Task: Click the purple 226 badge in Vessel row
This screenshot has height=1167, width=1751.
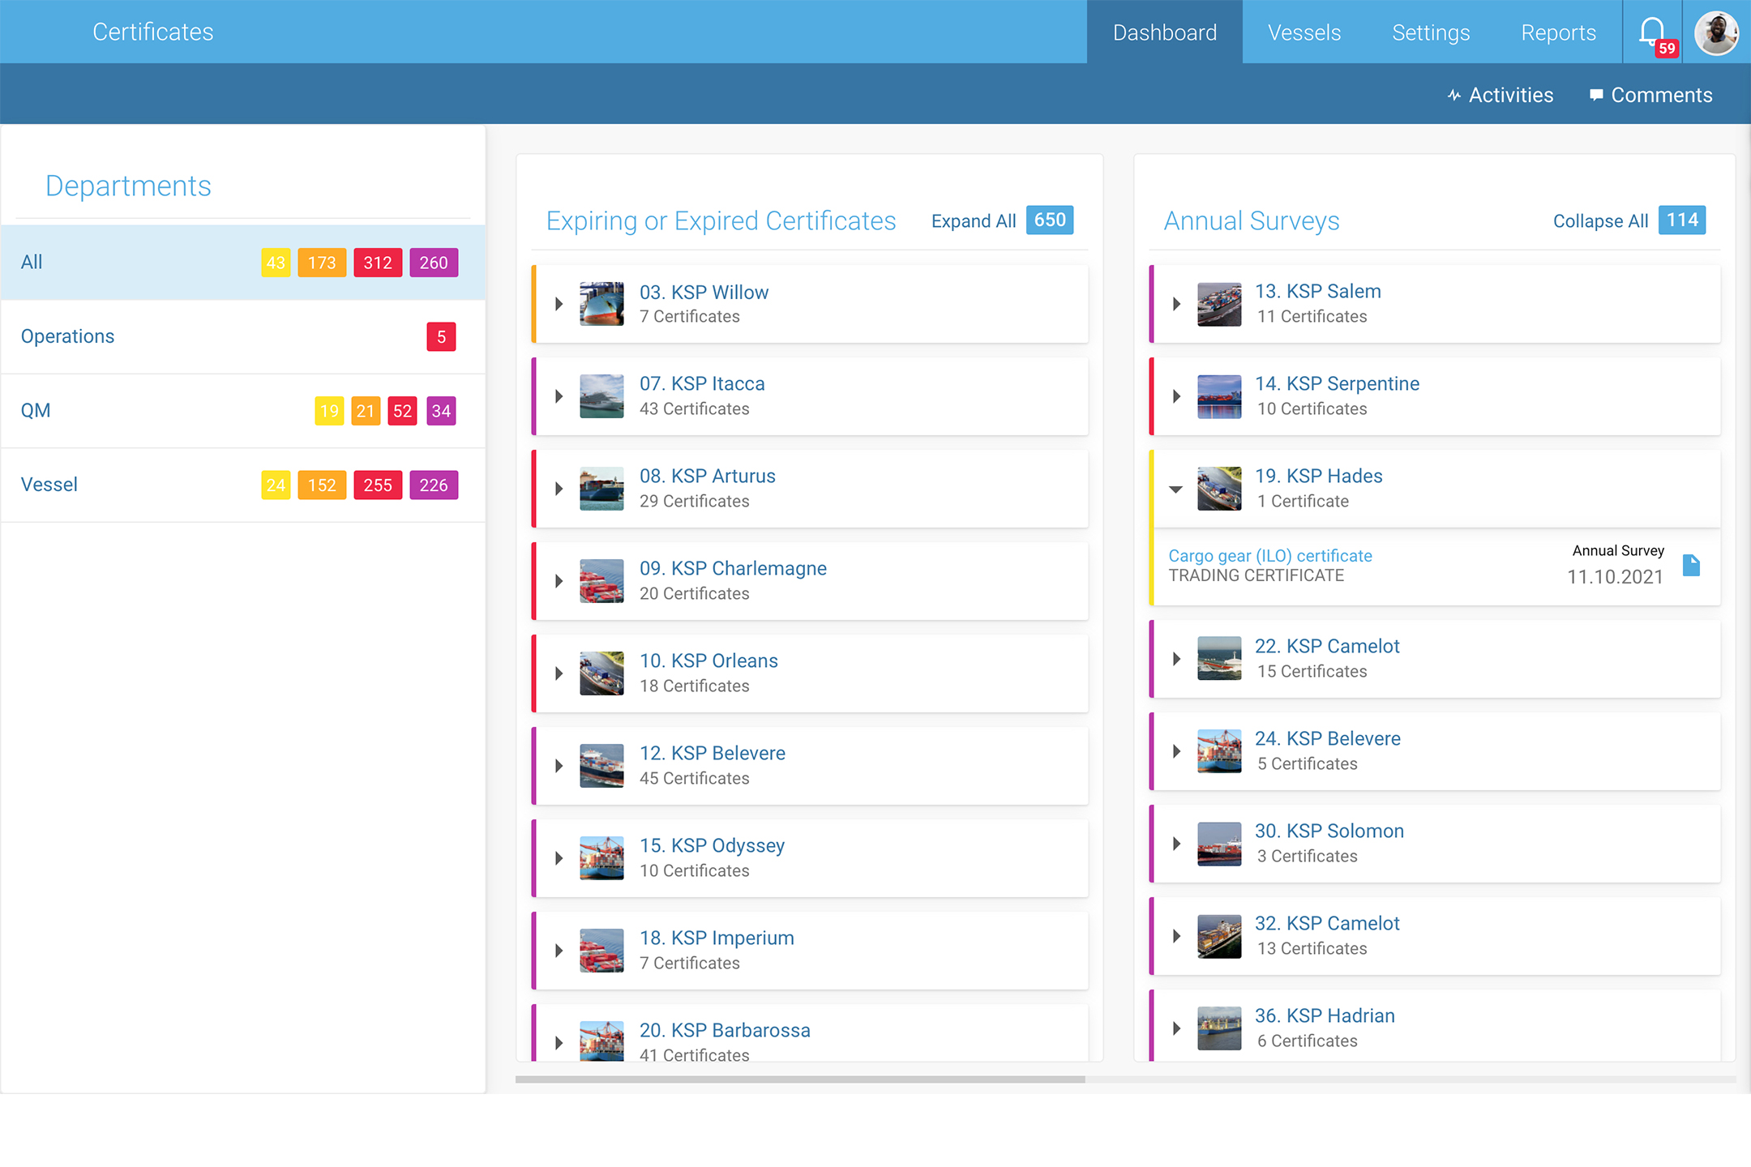Action: (x=434, y=485)
